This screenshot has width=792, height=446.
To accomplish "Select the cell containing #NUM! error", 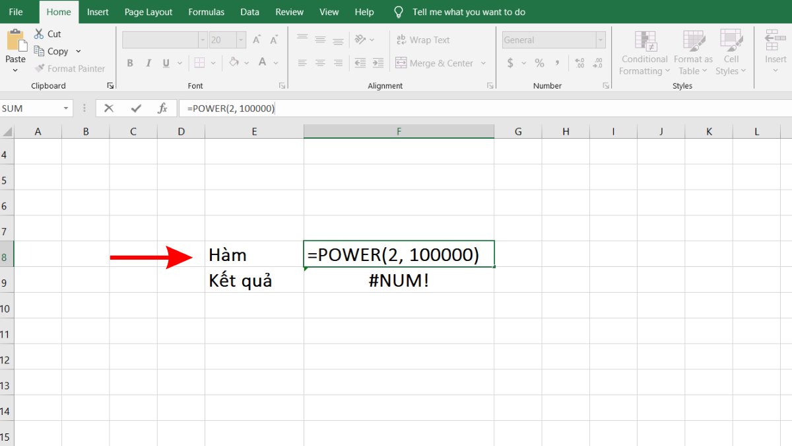I will point(399,280).
